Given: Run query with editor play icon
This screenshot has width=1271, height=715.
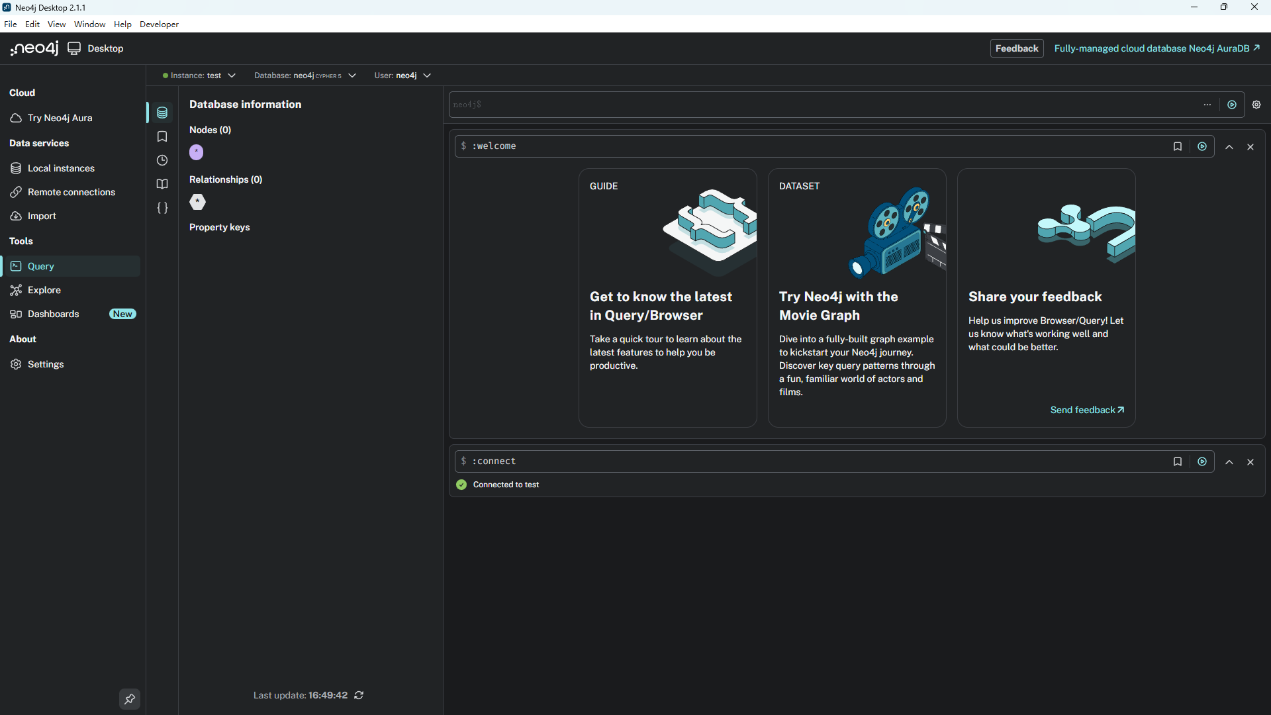Looking at the screenshot, I should click(1231, 105).
